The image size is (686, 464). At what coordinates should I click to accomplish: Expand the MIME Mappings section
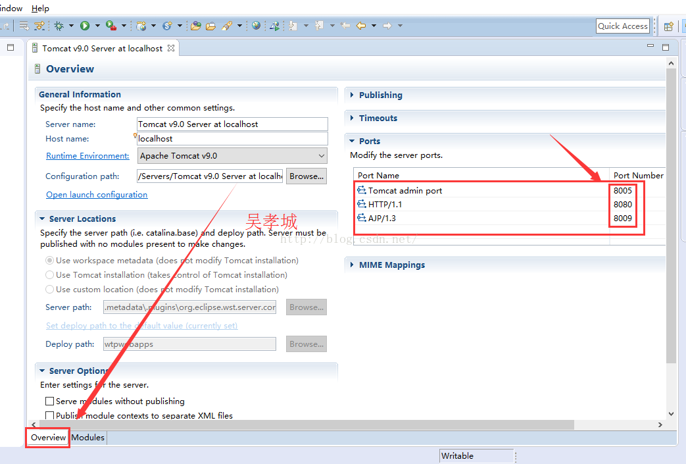coord(352,265)
